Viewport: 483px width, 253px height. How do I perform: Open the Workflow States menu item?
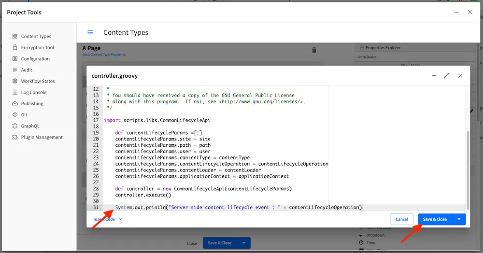(38, 81)
